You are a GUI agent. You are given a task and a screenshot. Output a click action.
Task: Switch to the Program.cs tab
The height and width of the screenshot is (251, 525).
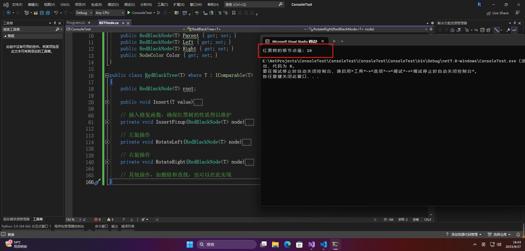tap(76, 23)
